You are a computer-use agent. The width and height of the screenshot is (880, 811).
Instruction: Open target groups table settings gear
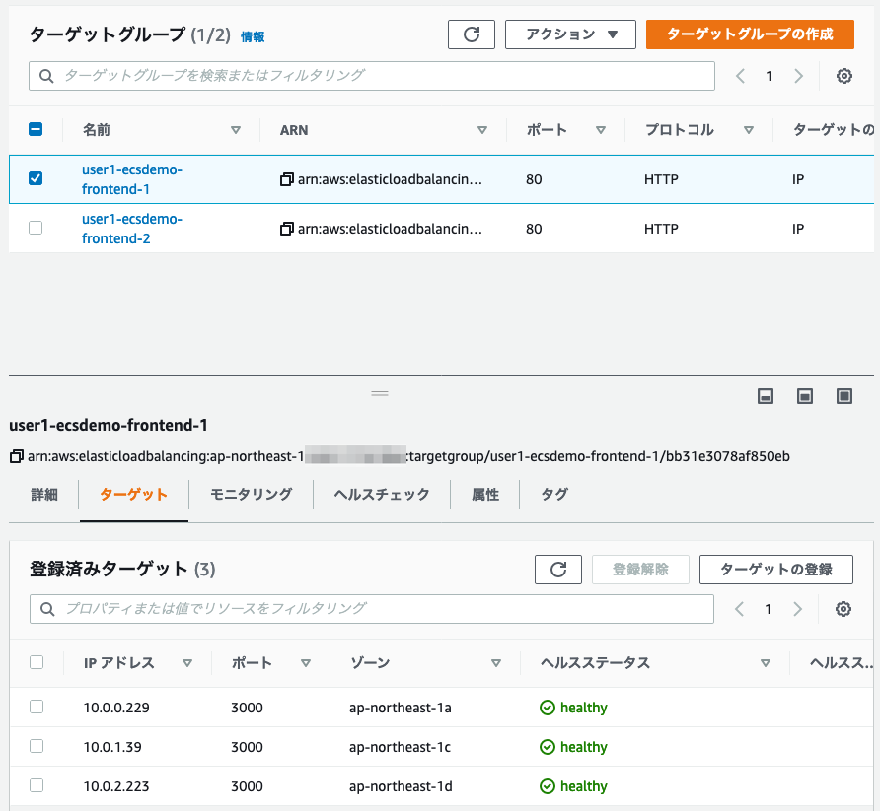pos(844,76)
